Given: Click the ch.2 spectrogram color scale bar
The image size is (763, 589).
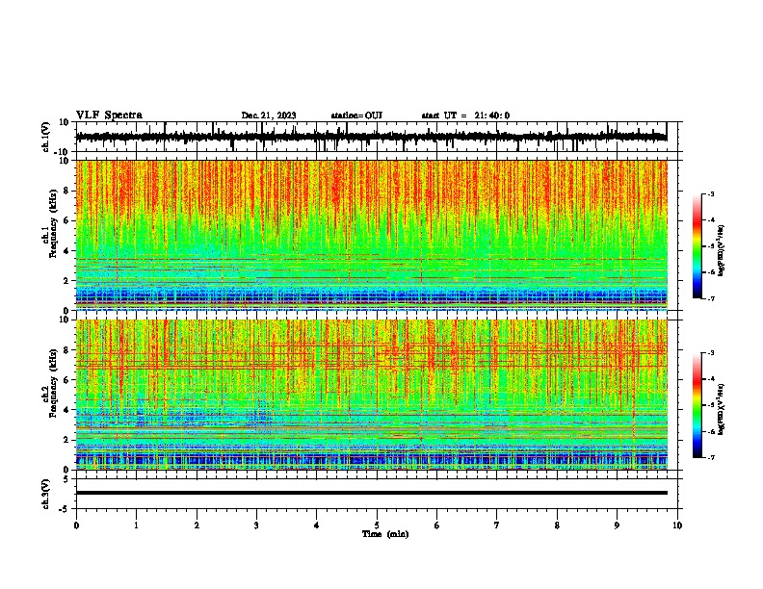Looking at the screenshot, I should (x=697, y=405).
